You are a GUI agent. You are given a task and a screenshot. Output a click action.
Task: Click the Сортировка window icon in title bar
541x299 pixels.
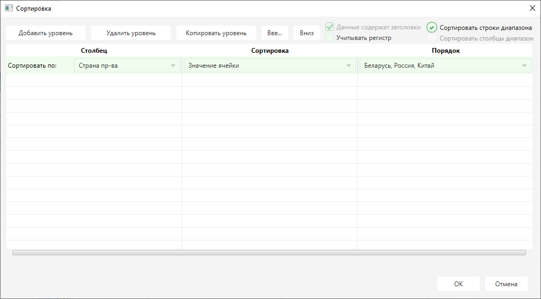(x=9, y=9)
